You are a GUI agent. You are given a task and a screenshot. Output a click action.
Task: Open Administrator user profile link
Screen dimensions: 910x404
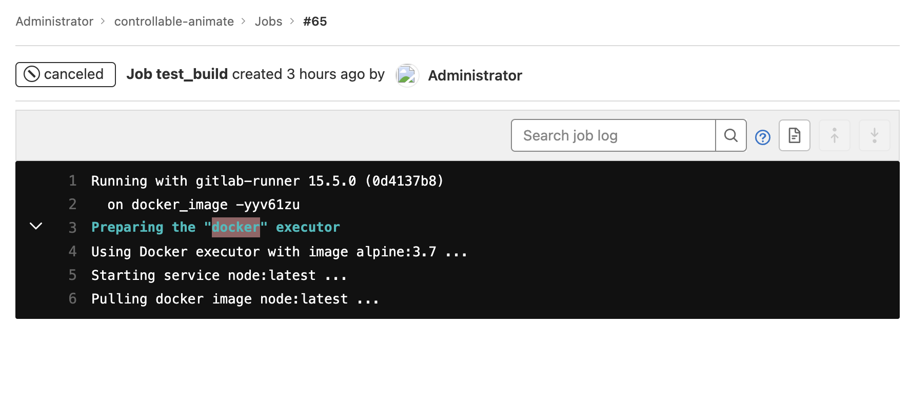point(475,75)
